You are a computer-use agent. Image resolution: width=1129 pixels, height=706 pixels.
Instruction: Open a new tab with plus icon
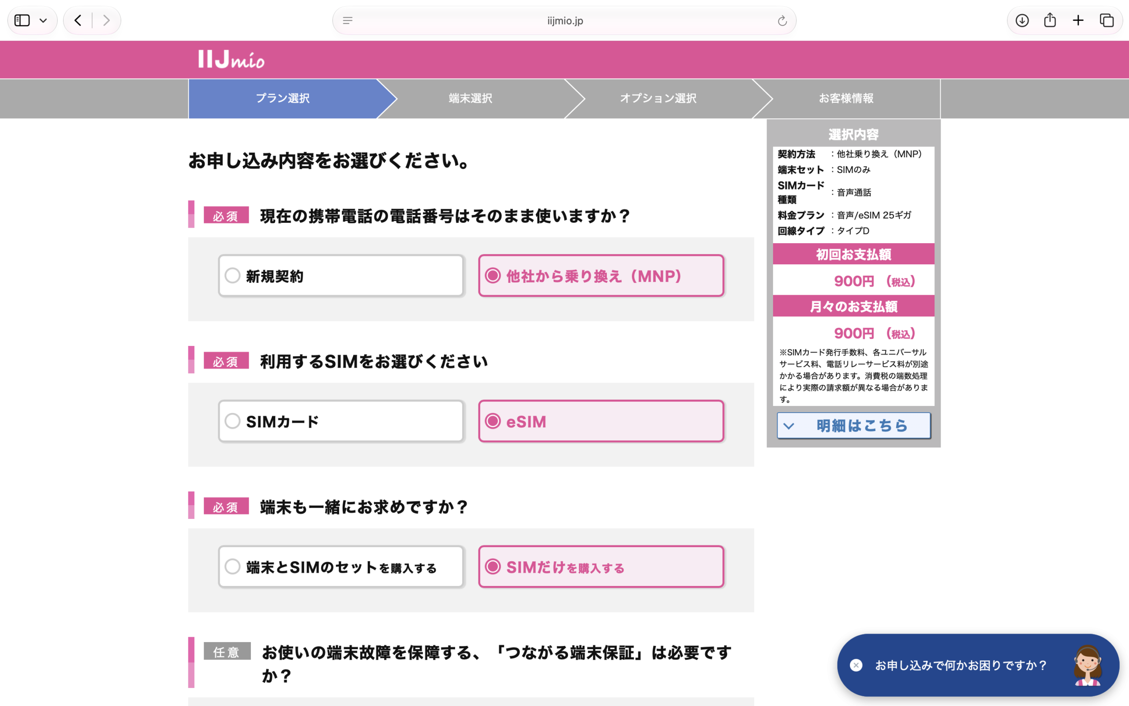point(1078,21)
